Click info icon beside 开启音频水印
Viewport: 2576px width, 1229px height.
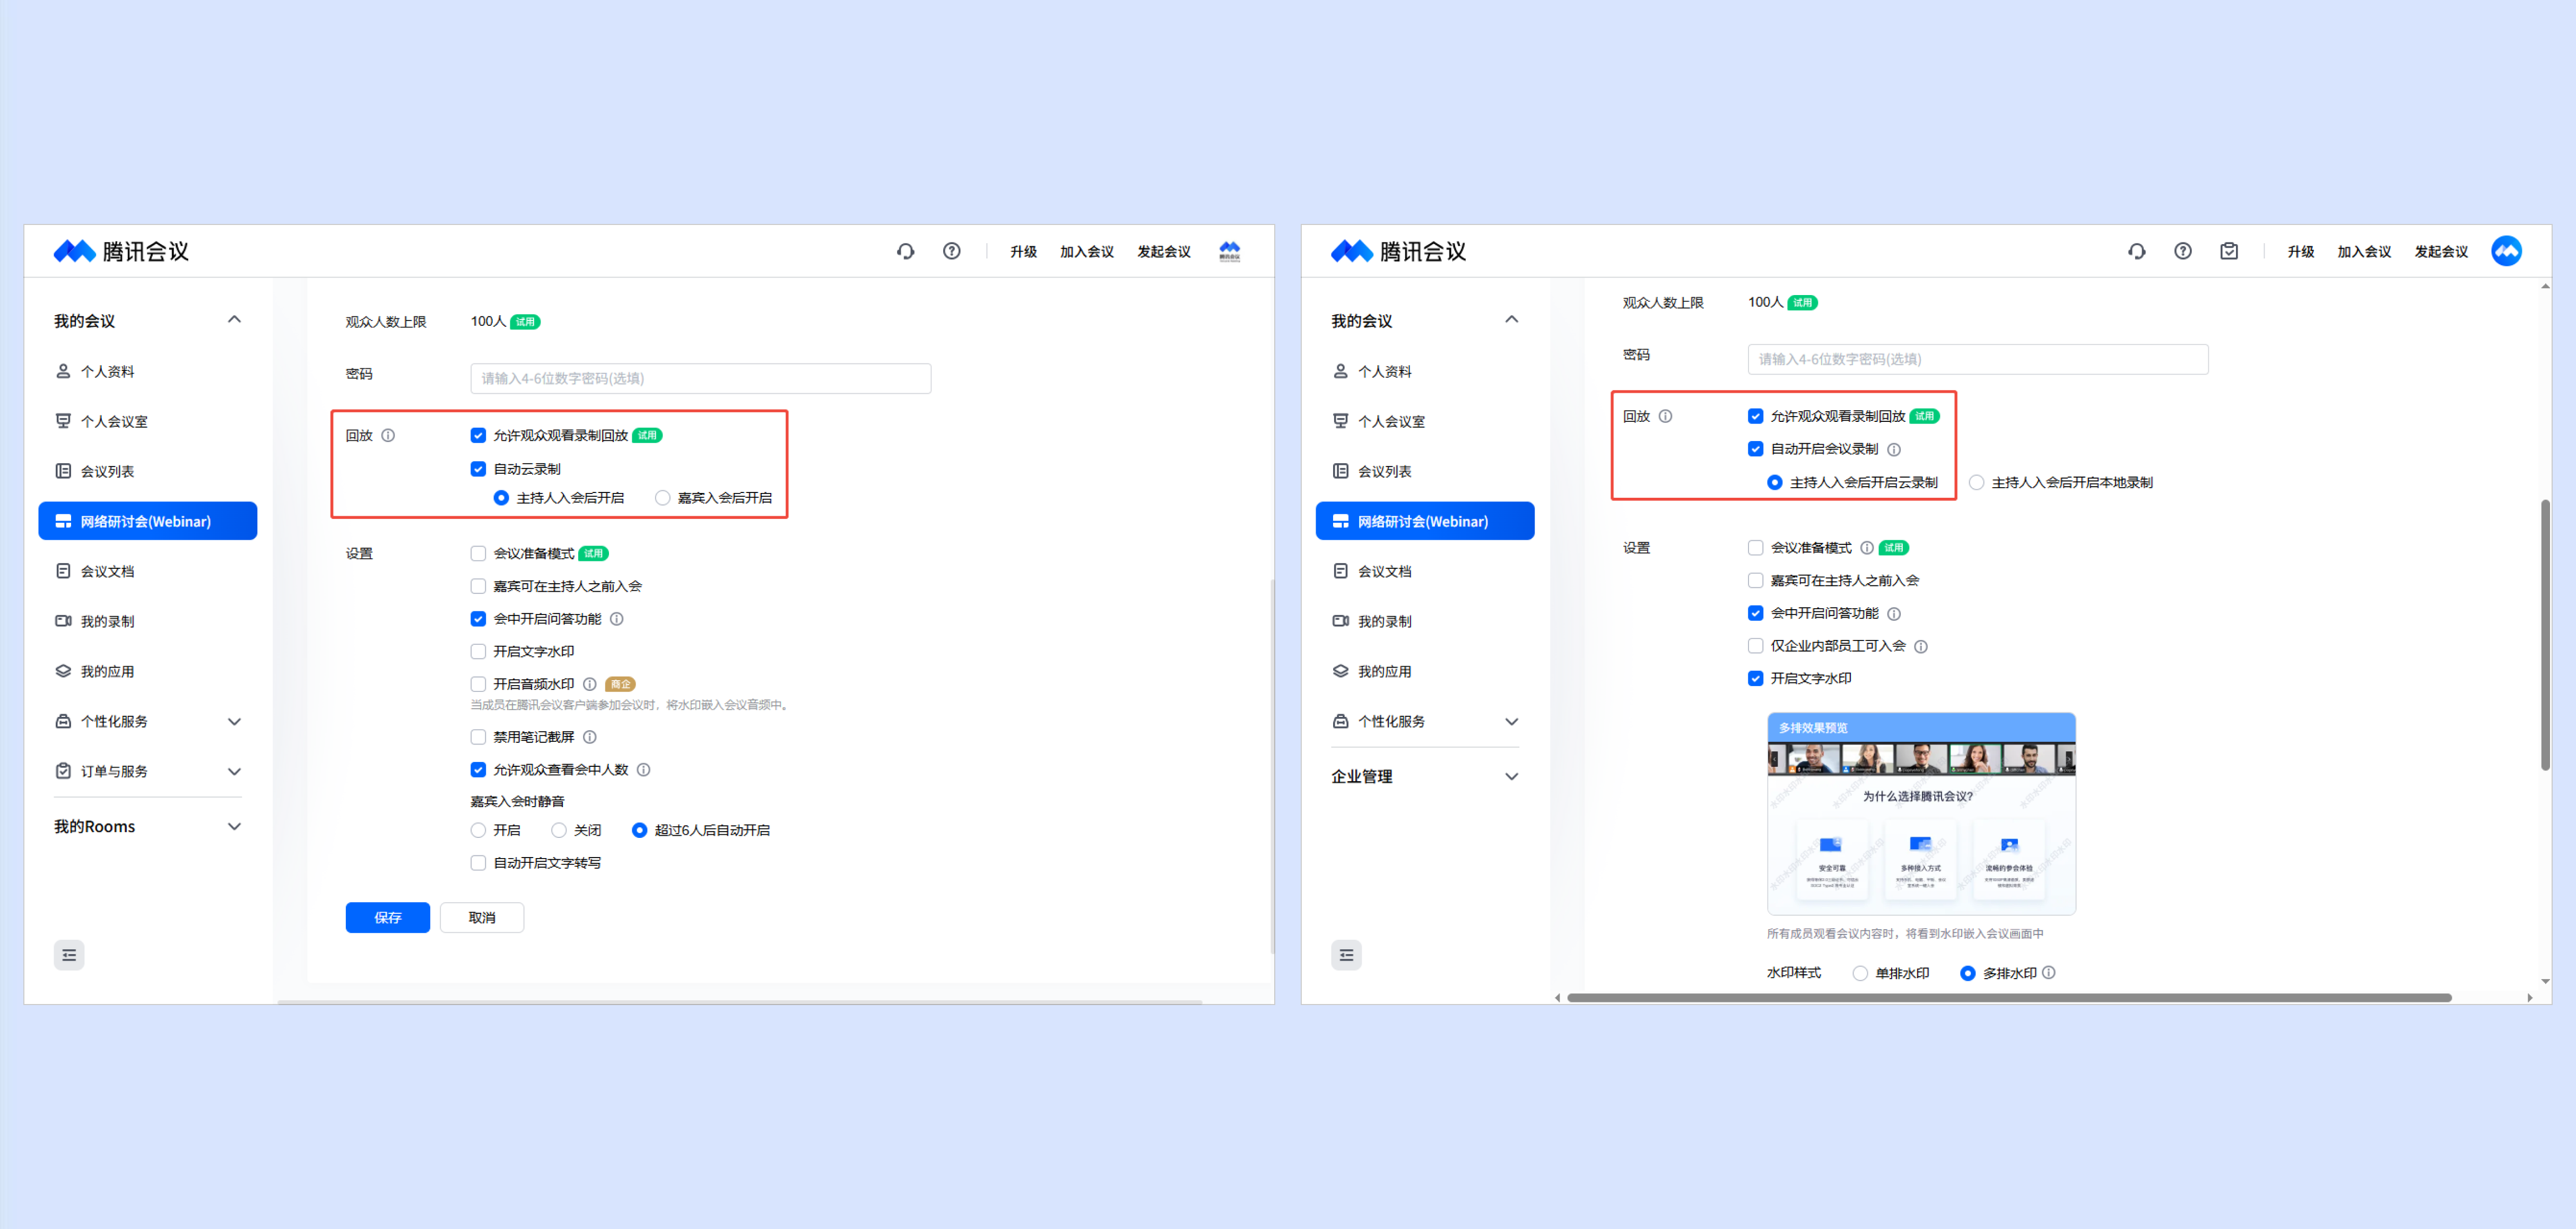590,684
